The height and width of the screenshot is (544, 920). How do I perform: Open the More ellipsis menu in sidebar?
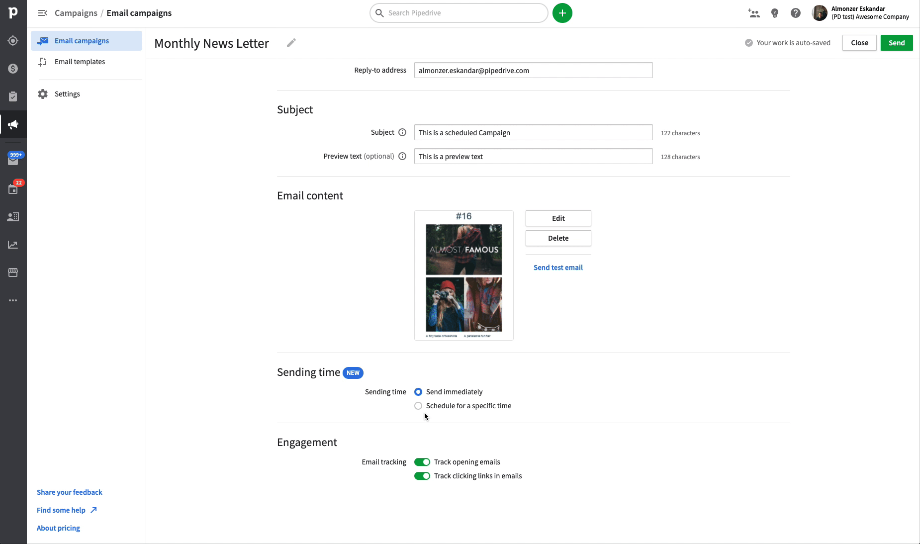13,300
